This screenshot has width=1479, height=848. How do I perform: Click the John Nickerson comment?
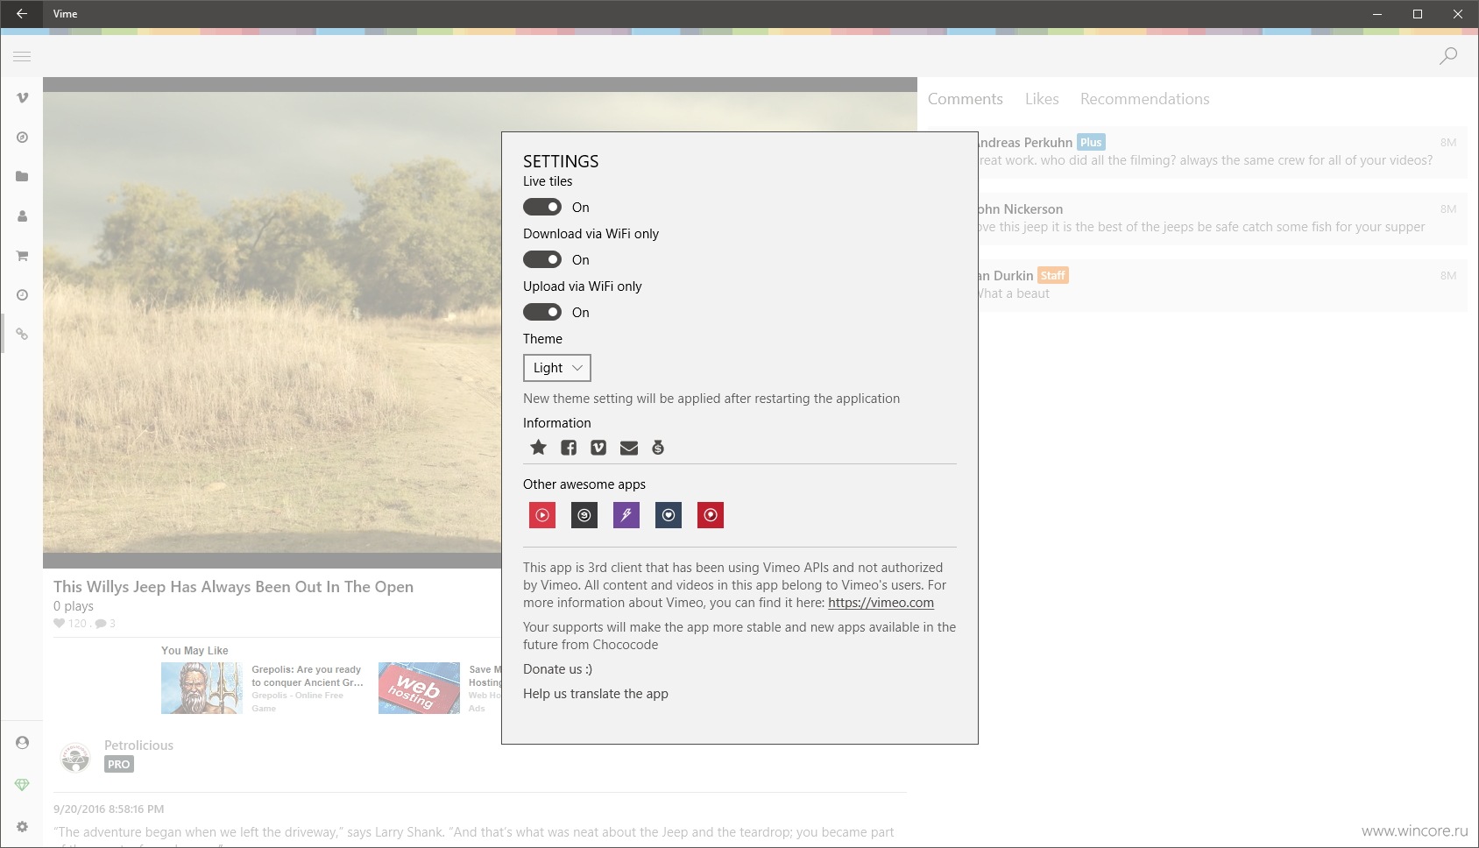pyautogui.click(x=1222, y=218)
